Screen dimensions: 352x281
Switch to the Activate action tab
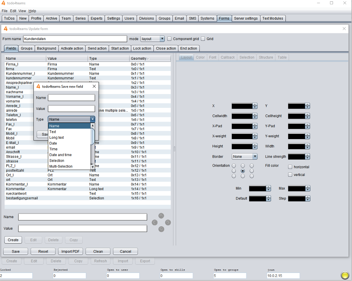coord(72,48)
